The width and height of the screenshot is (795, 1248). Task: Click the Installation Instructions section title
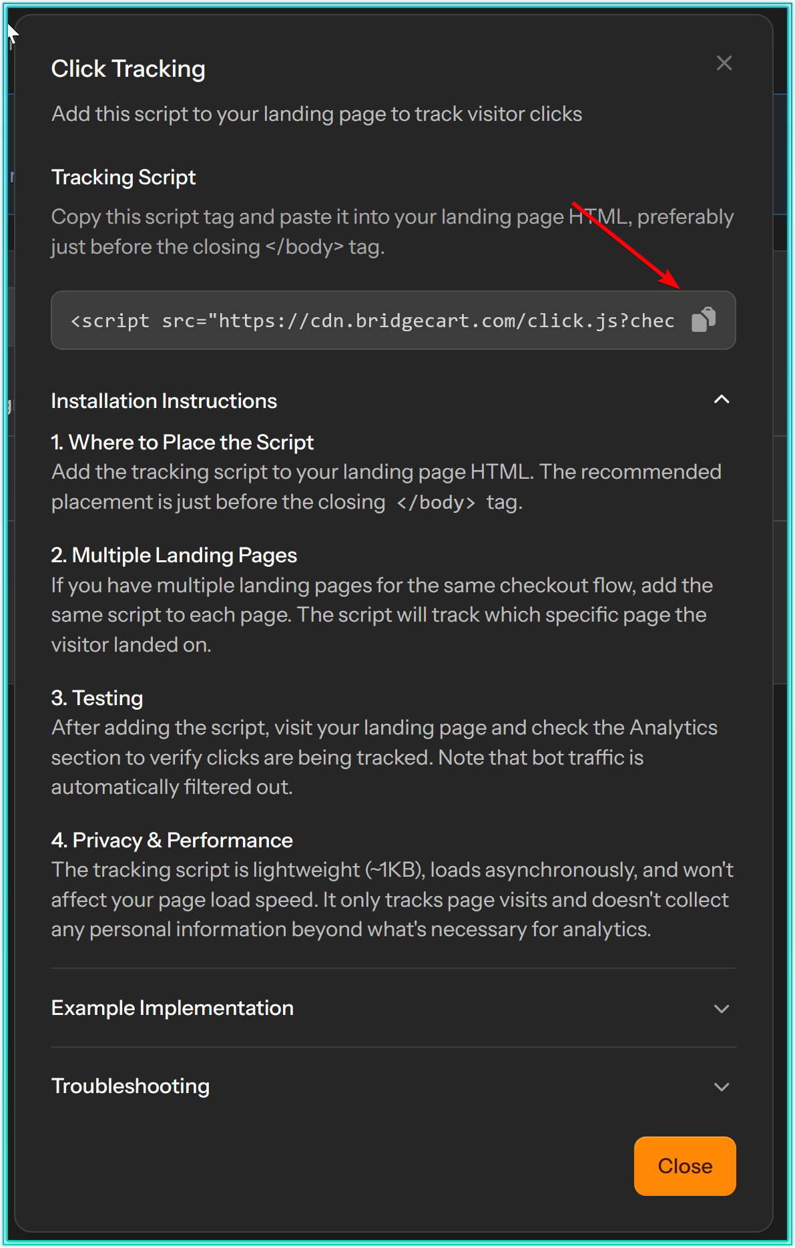click(164, 401)
